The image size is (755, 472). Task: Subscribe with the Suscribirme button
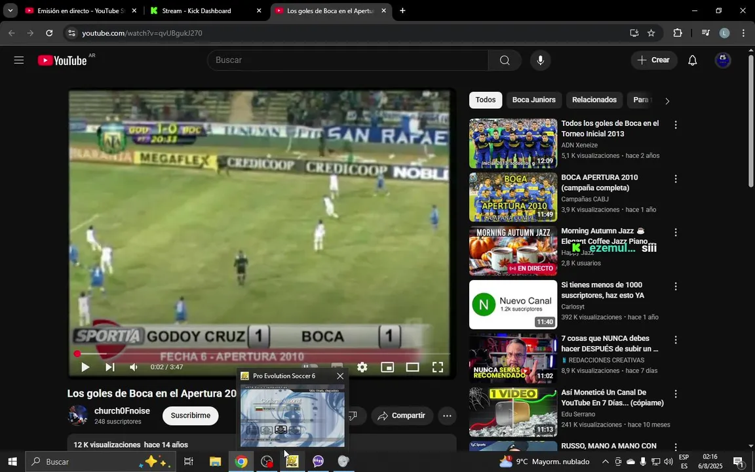(190, 415)
